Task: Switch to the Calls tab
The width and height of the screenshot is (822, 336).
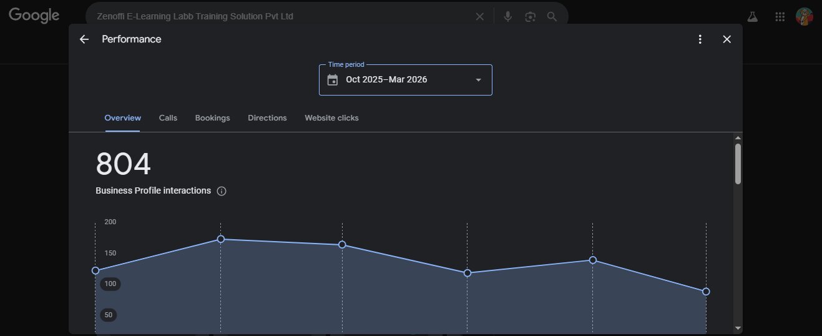Action: [168, 118]
